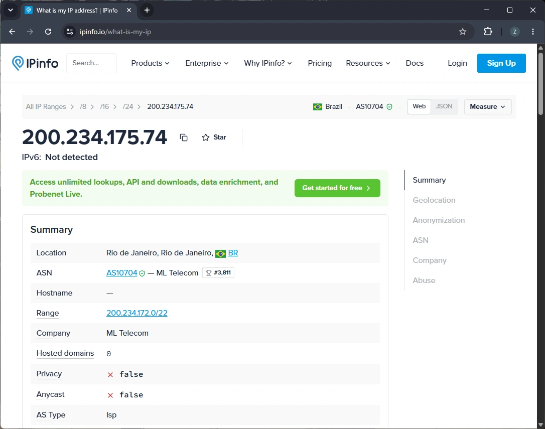Expand the Products menu

150,63
